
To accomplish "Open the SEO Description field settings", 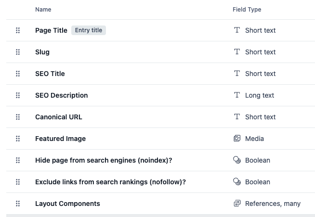I will [61, 95].
